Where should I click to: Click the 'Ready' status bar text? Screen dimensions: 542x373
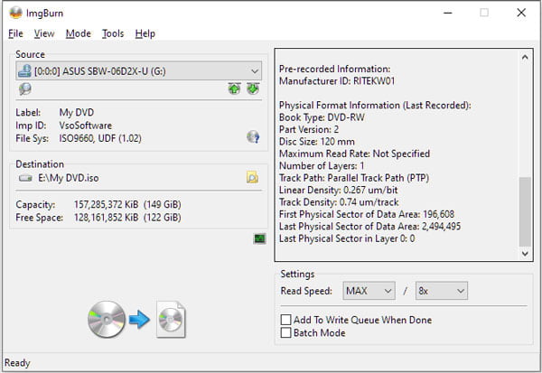[17, 363]
